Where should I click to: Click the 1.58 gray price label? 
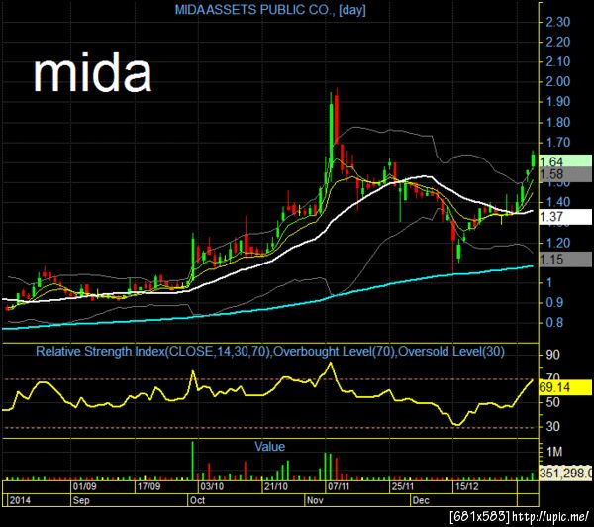(565, 174)
